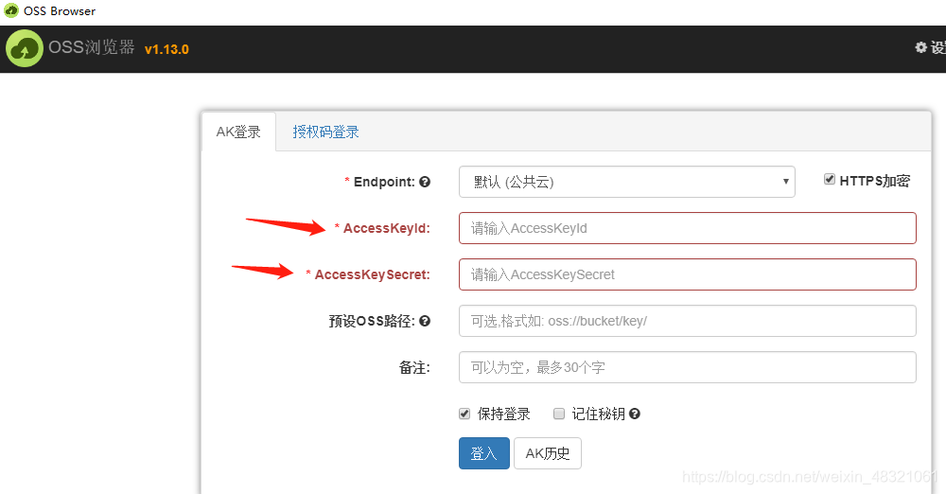Image resolution: width=946 pixels, height=494 pixels.
Task: Click the OSS Browser title bar icon
Action: click(10, 10)
